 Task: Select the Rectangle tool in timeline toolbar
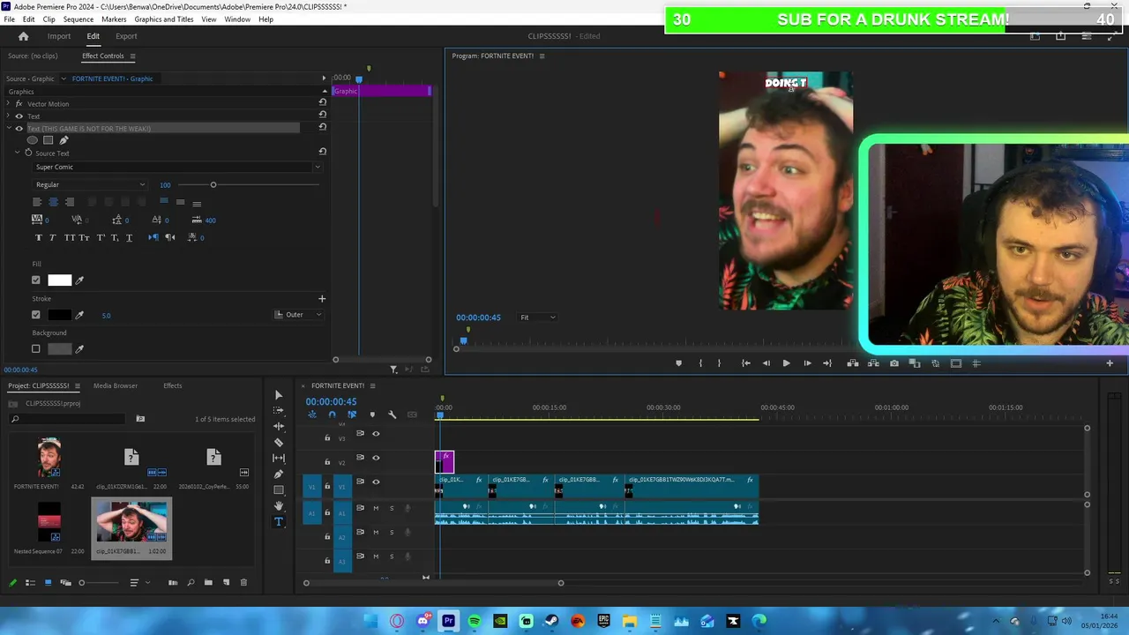coord(279,489)
